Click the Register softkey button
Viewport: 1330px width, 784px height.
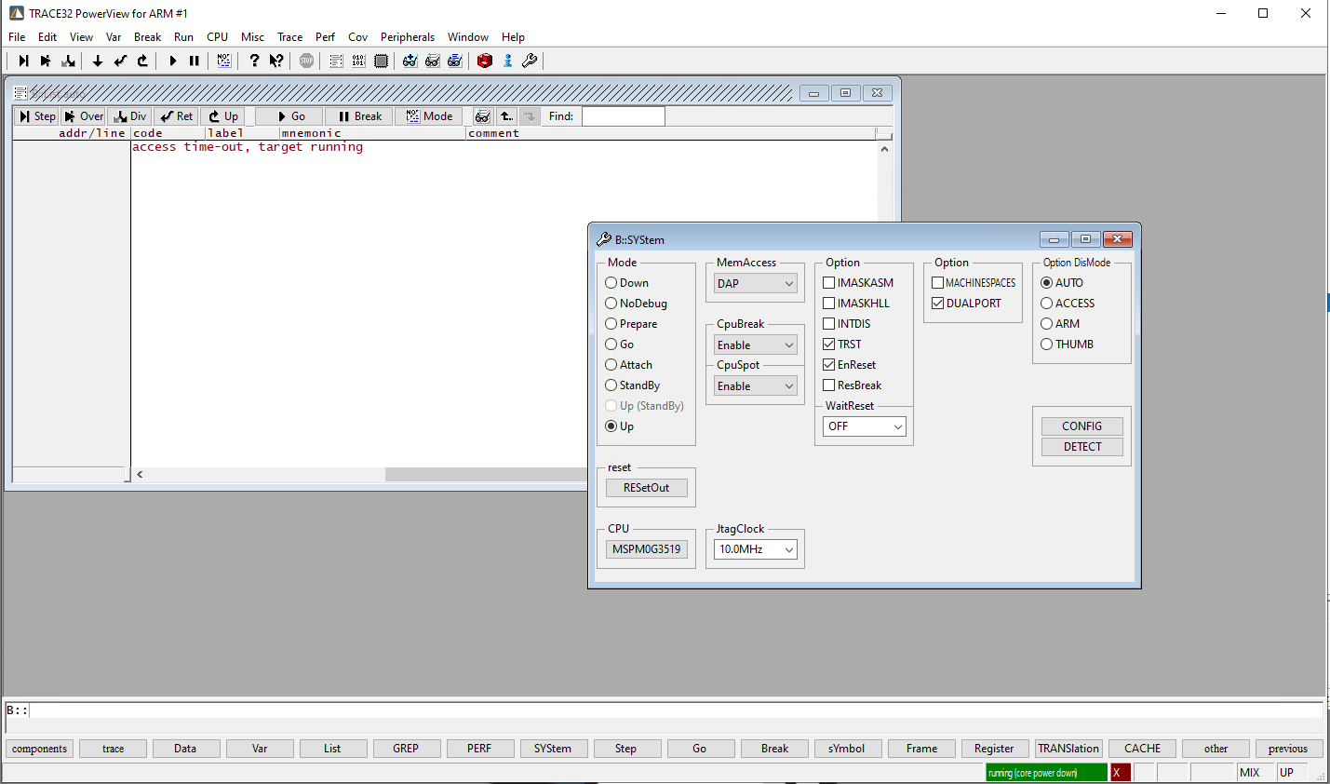994,749
